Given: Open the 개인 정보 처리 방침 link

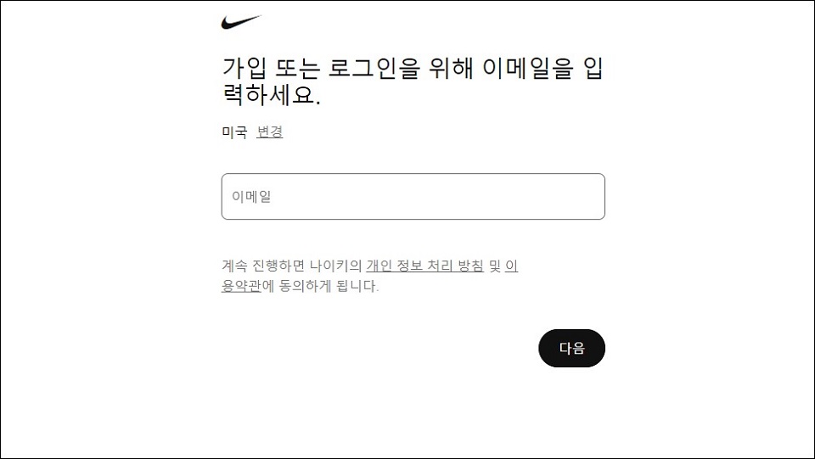Looking at the screenshot, I should click(424, 266).
